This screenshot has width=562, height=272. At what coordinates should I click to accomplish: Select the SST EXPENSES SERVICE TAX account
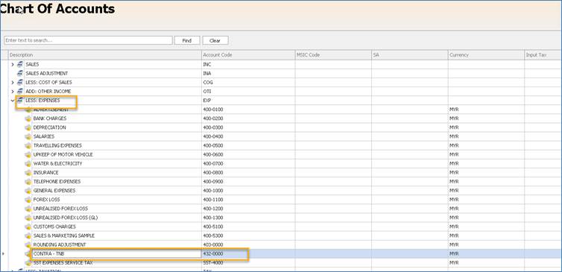[x=63, y=263]
